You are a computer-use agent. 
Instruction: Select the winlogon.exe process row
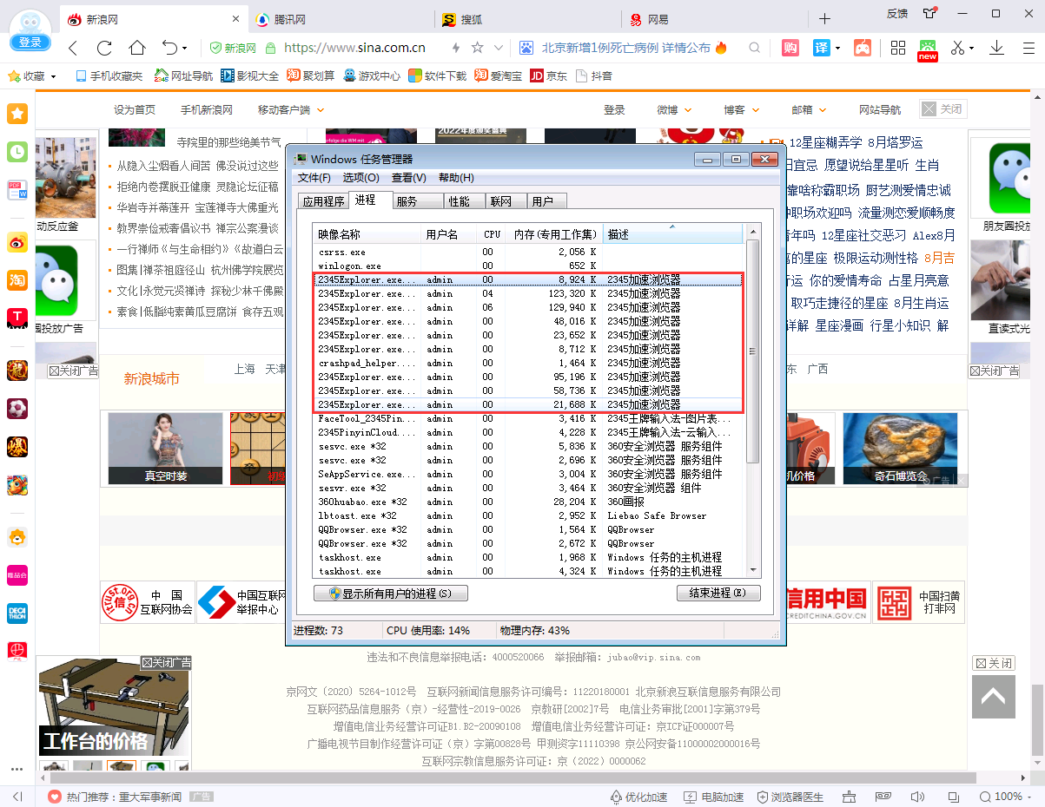click(527, 266)
